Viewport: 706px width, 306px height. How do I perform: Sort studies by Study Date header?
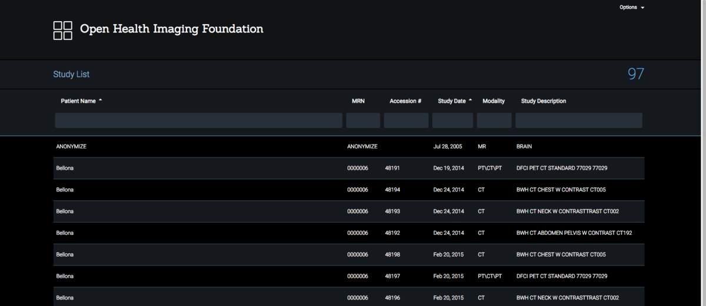click(x=452, y=101)
